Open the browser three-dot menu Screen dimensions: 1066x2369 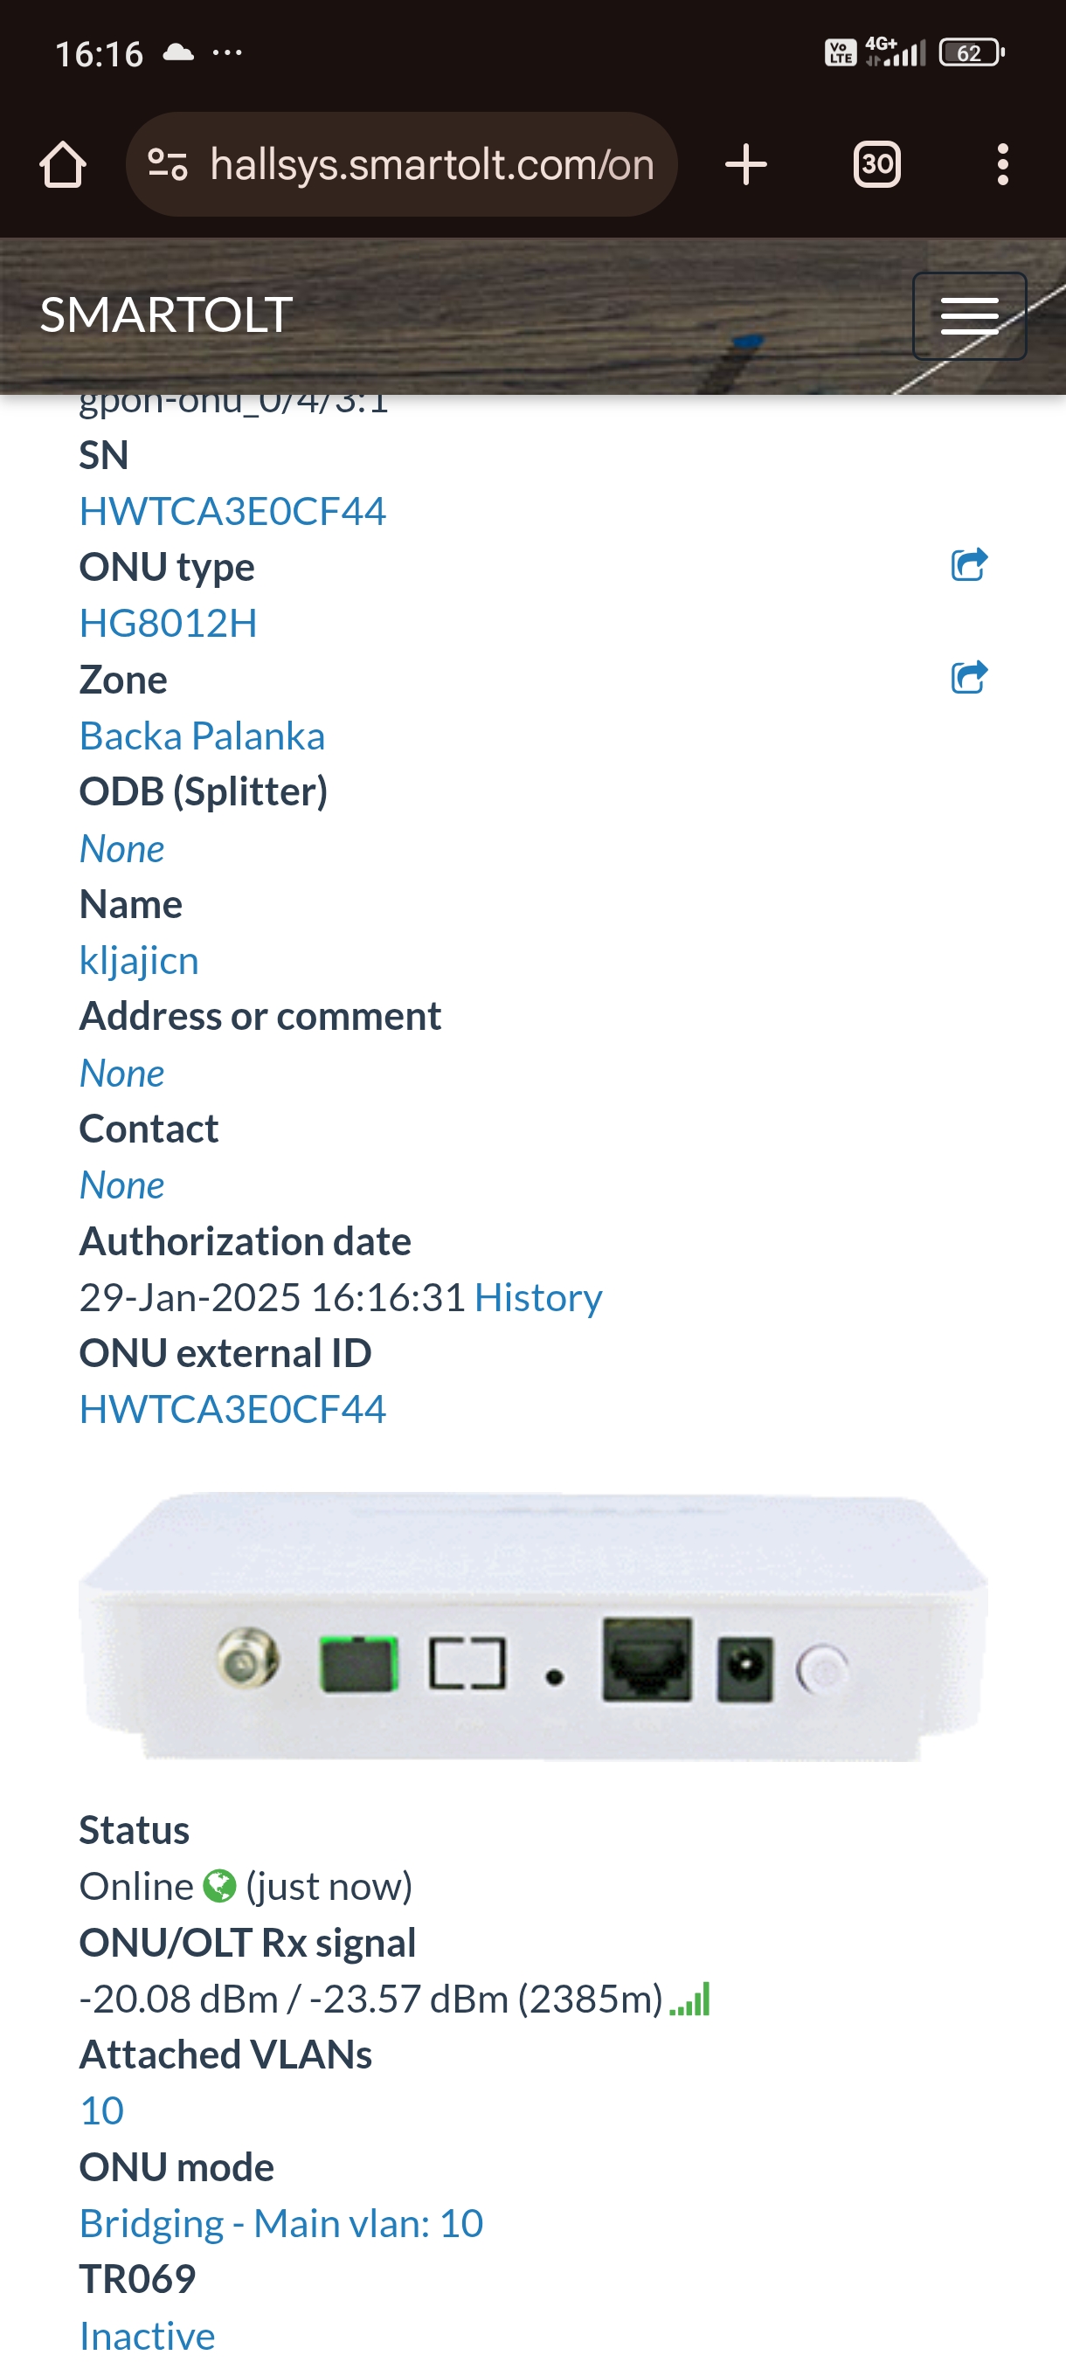pyautogui.click(x=1002, y=164)
